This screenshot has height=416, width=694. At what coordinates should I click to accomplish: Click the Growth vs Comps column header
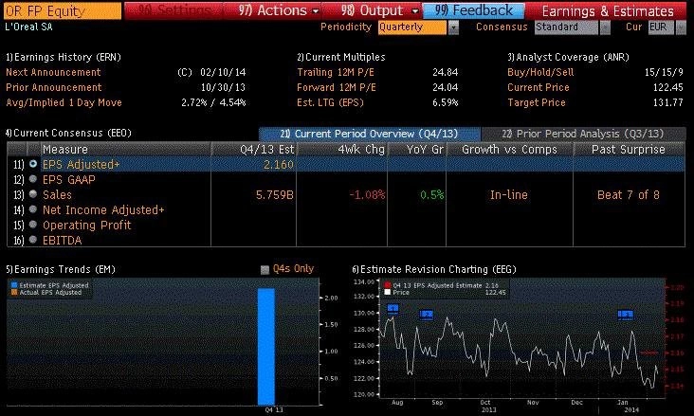pyautogui.click(x=509, y=150)
